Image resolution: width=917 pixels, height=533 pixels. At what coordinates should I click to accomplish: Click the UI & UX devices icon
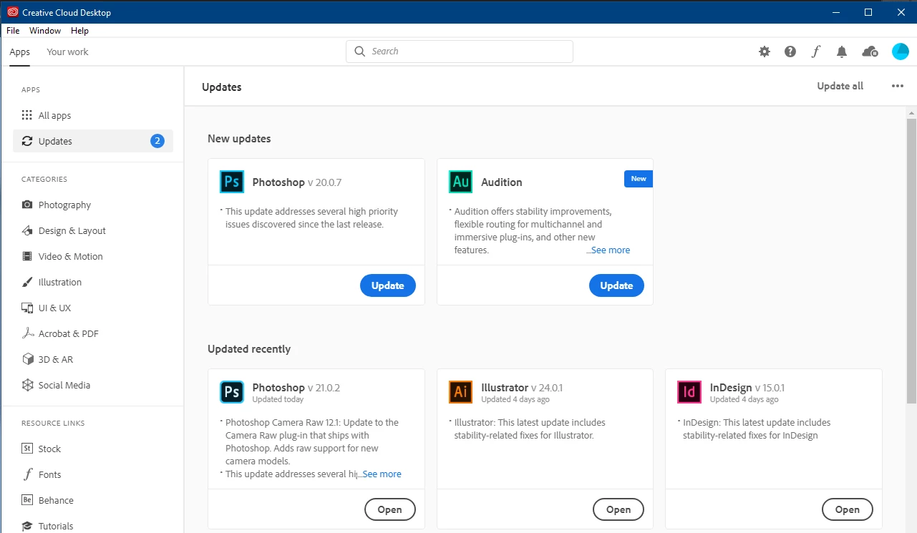click(27, 308)
